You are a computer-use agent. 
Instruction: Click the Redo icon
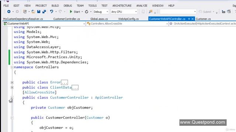(60, 11)
